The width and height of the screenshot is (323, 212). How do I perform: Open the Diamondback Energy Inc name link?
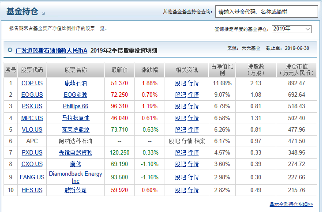pyautogui.click(x=75, y=178)
